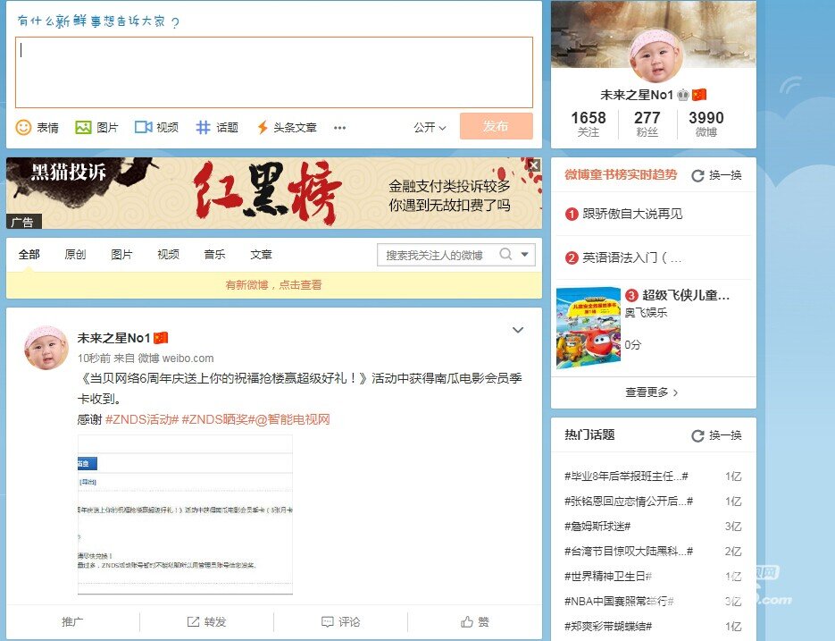The height and width of the screenshot is (641, 835).
Task: Click the 评论 comment icon on the post
Action: (327, 622)
